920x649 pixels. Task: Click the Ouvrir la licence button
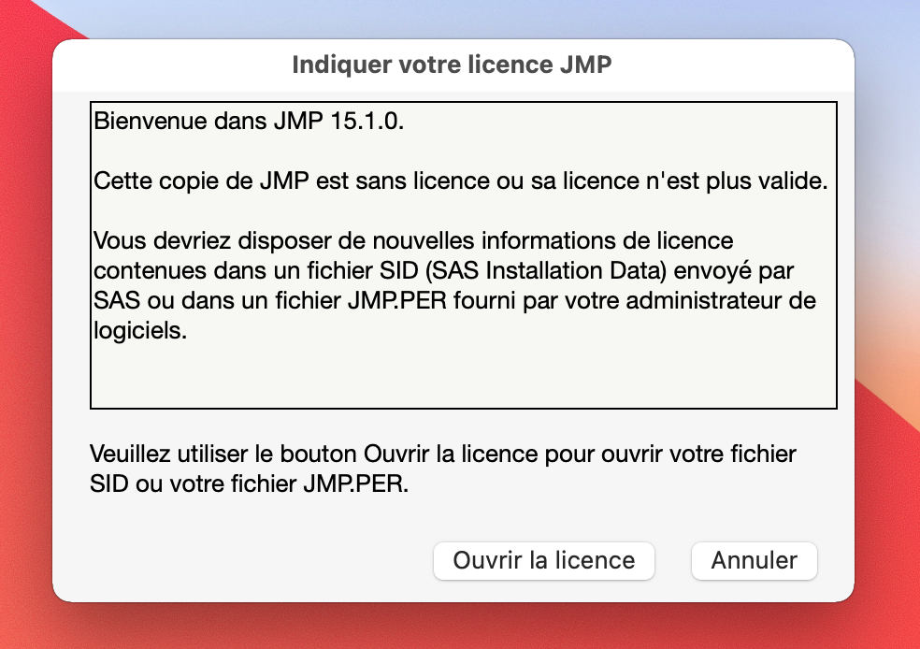[543, 561]
